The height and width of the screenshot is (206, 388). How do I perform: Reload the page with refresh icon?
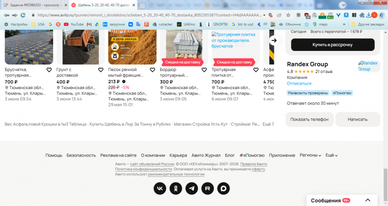(x=23, y=15)
